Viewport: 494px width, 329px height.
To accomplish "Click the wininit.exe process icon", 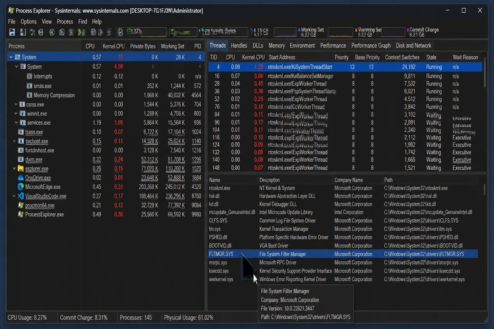I will pos(23,114).
